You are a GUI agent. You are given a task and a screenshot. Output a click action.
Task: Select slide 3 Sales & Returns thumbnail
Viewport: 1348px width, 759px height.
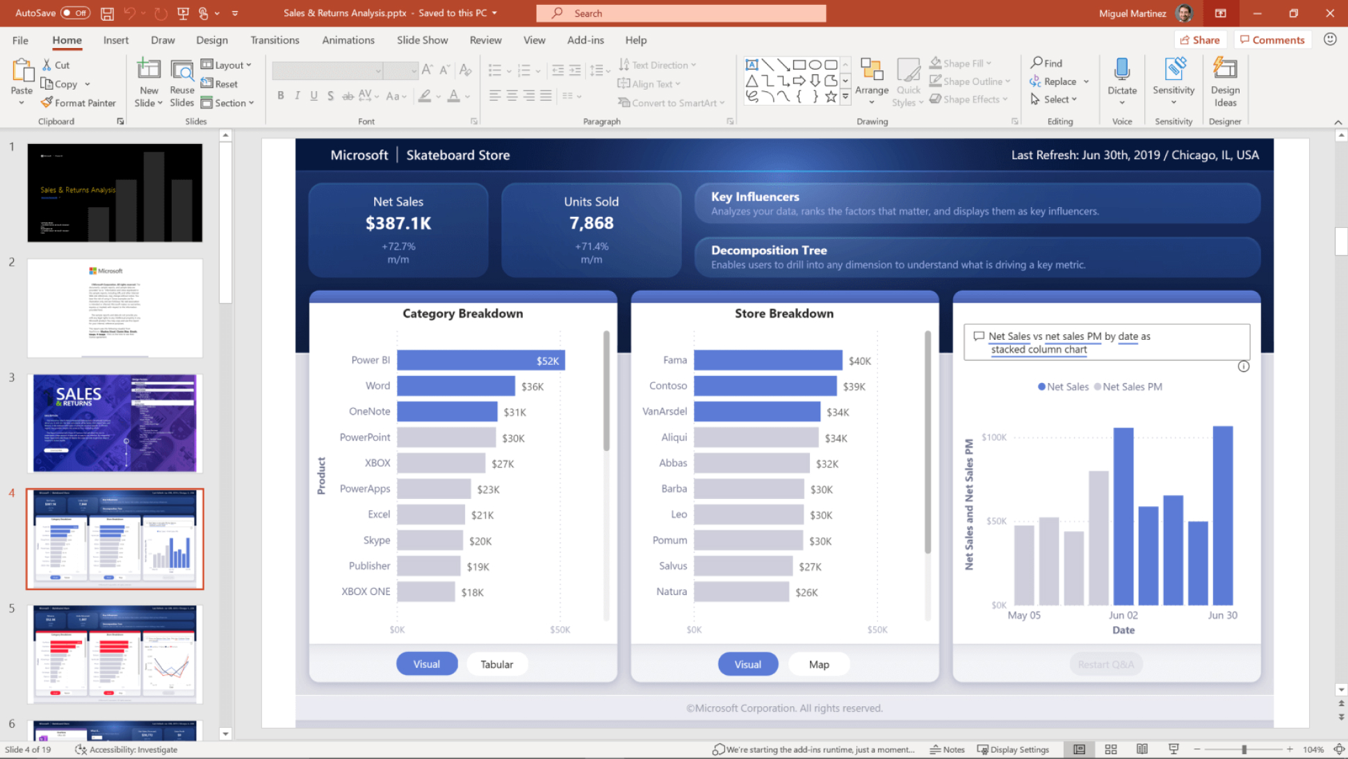(115, 423)
